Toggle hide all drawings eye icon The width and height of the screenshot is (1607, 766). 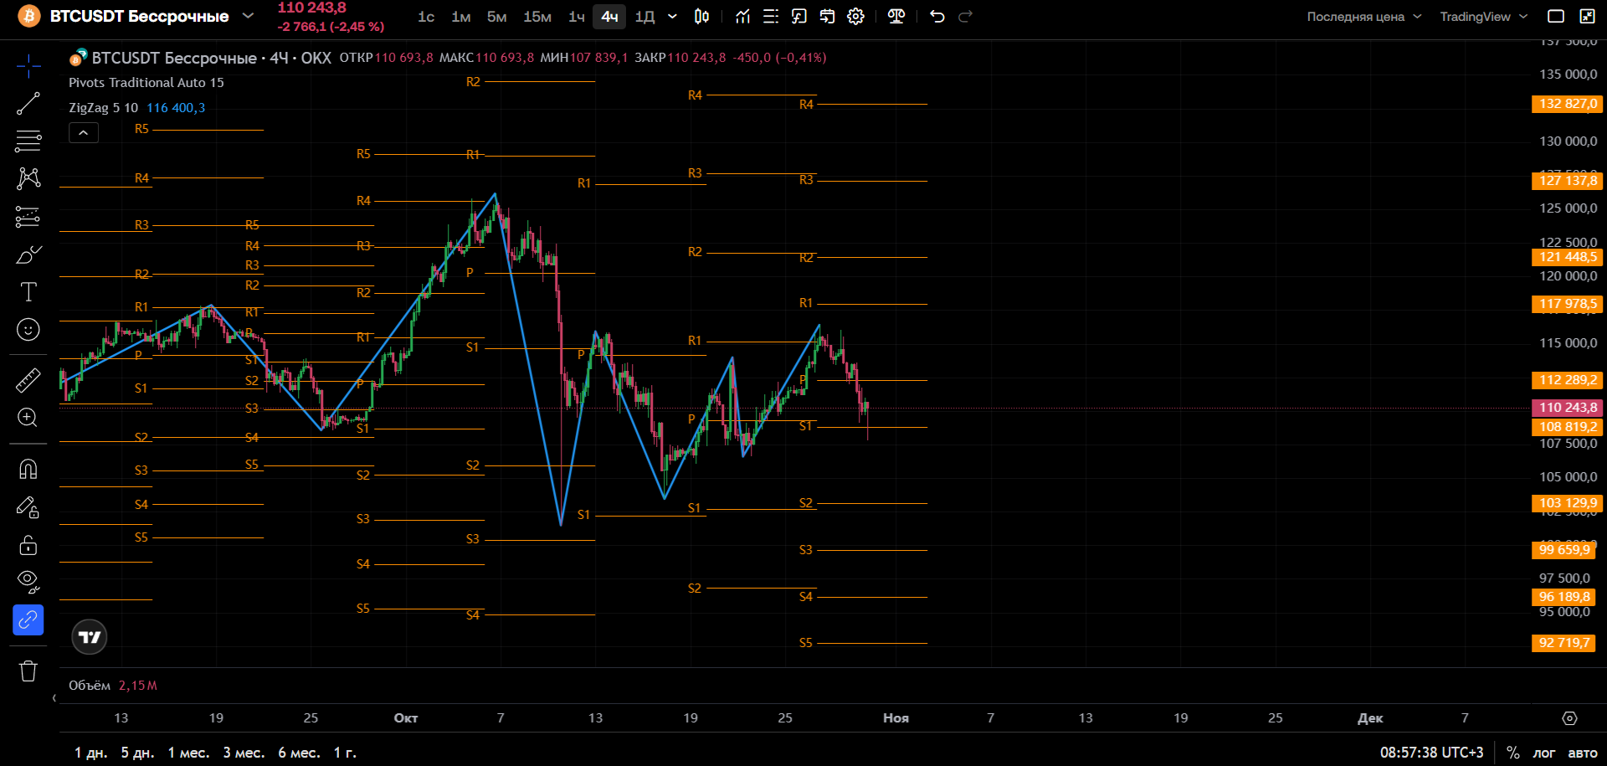coord(28,580)
